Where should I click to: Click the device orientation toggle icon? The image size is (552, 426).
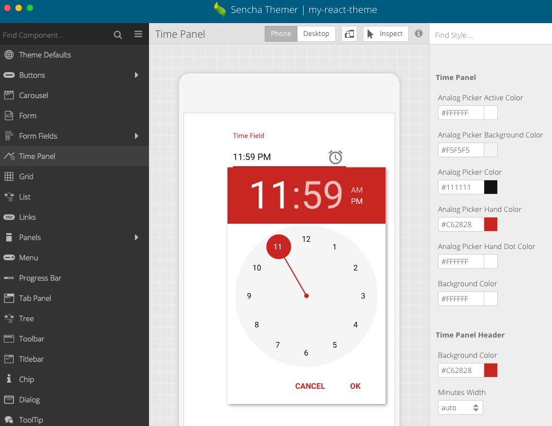point(349,34)
